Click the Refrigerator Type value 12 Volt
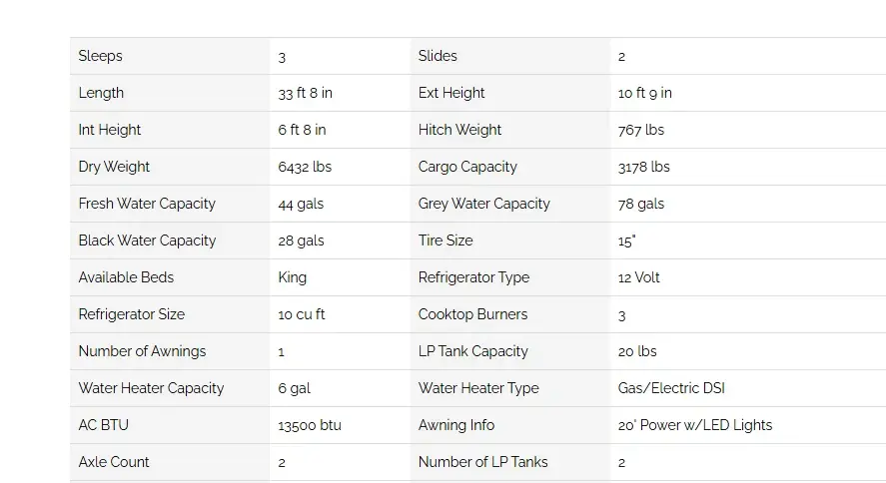The image size is (886, 483). 638,277
